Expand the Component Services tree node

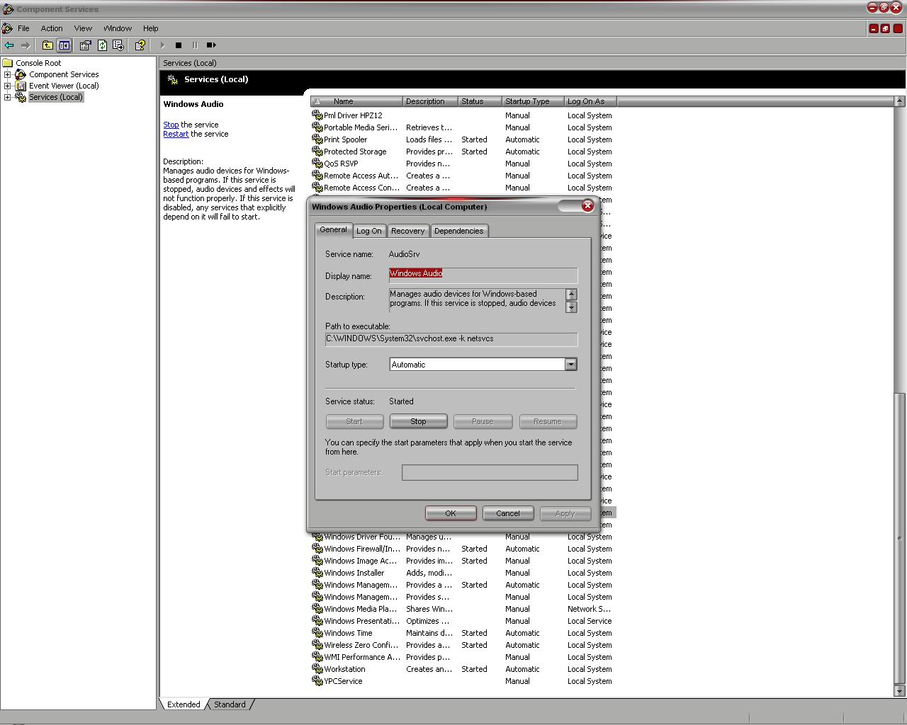click(x=8, y=74)
